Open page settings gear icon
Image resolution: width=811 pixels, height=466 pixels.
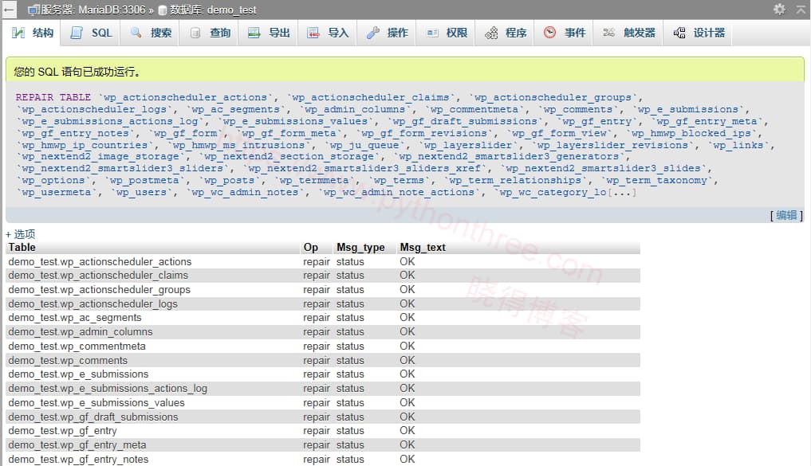(x=779, y=9)
